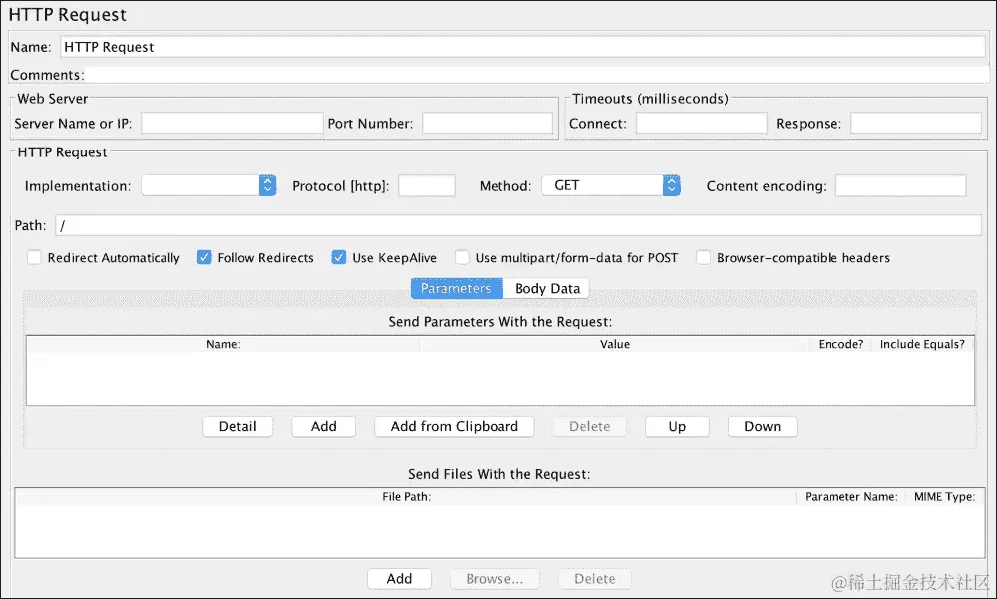The height and width of the screenshot is (599, 997).
Task: Click Browse under Send Files
Action: [x=495, y=578]
